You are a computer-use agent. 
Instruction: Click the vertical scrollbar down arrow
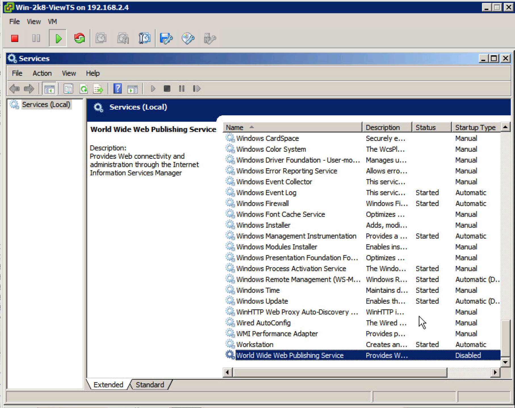(x=505, y=362)
